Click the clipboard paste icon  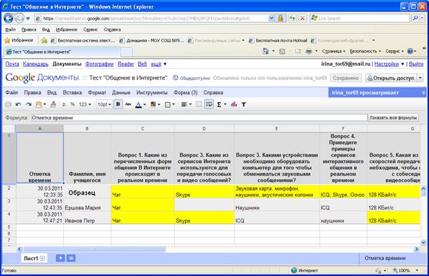[x=39, y=104]
